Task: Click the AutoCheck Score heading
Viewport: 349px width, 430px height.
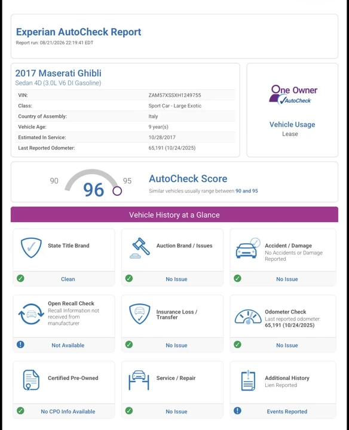Action: coord(188,179)
